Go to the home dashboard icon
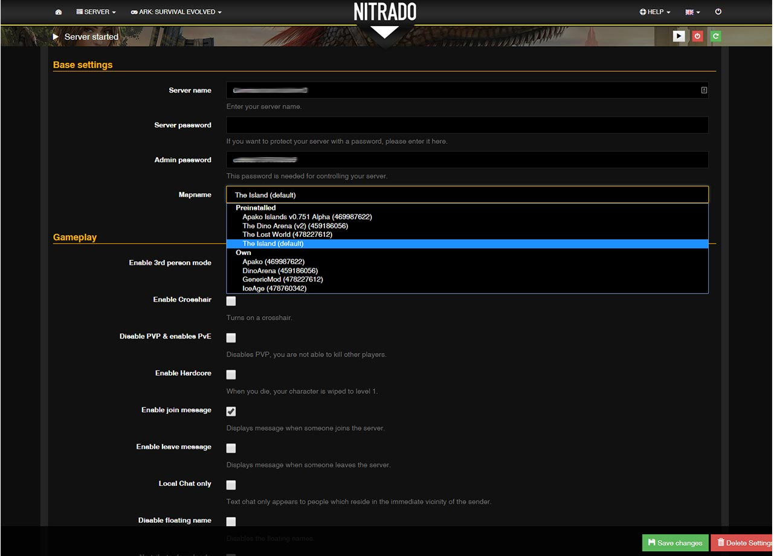Viewport: 774px width, 556px height. [59, 12]
